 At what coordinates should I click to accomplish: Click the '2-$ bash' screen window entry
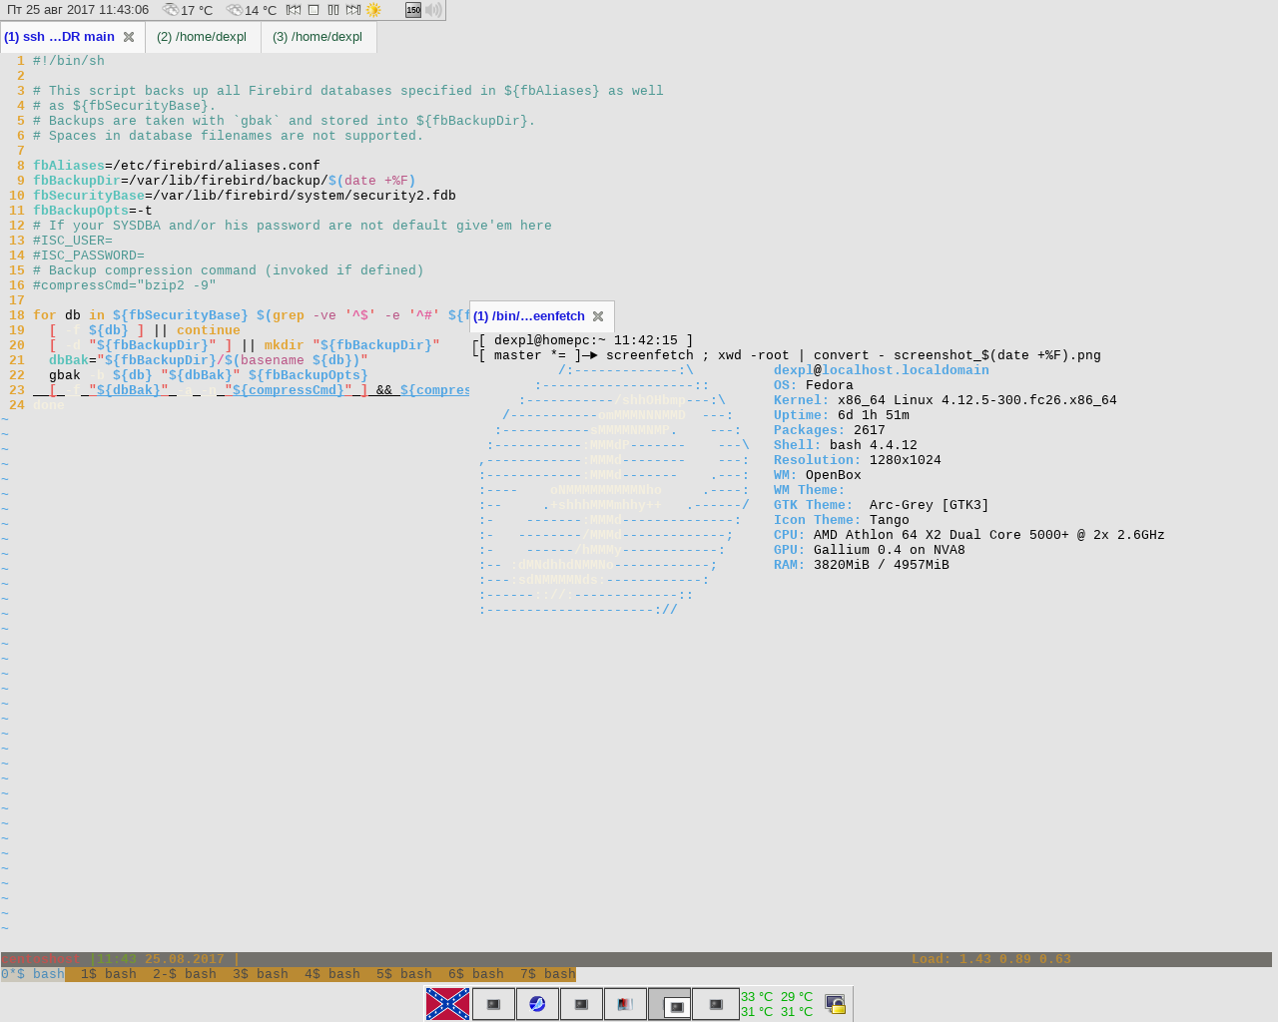[185, 974]
